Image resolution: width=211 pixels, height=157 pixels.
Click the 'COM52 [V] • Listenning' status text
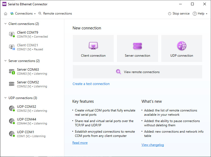pyautogui.click(x=32, y=86)
